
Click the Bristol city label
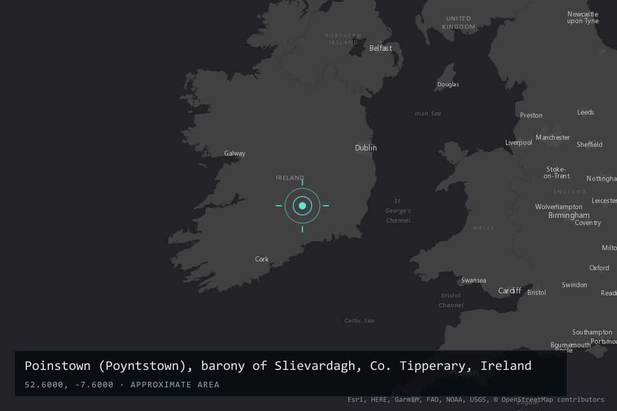[537, 293]
